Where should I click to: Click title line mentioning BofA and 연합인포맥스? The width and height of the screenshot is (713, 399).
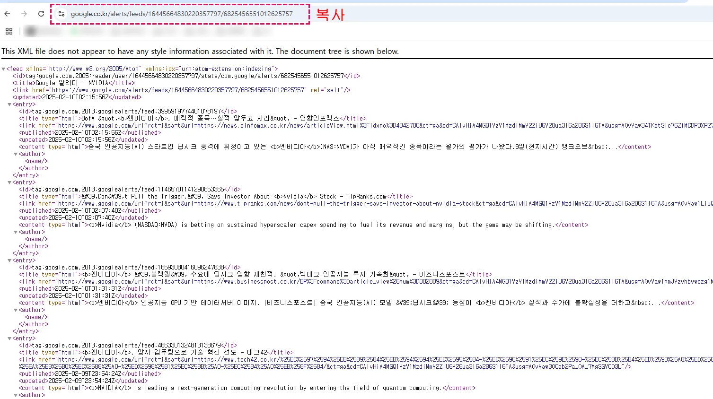coord(193,119)
